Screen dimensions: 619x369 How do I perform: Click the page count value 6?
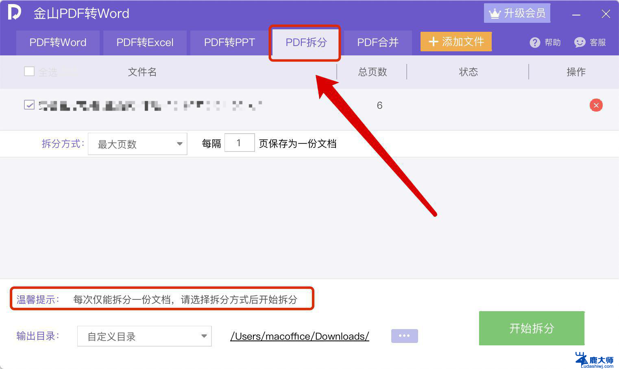tap(379, 105)
